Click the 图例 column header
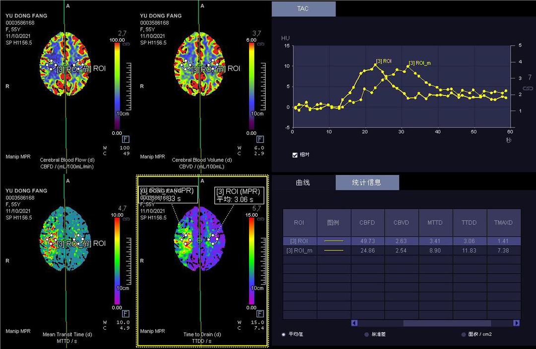Viewport: 536px width, 349px height. click(334, 223)
